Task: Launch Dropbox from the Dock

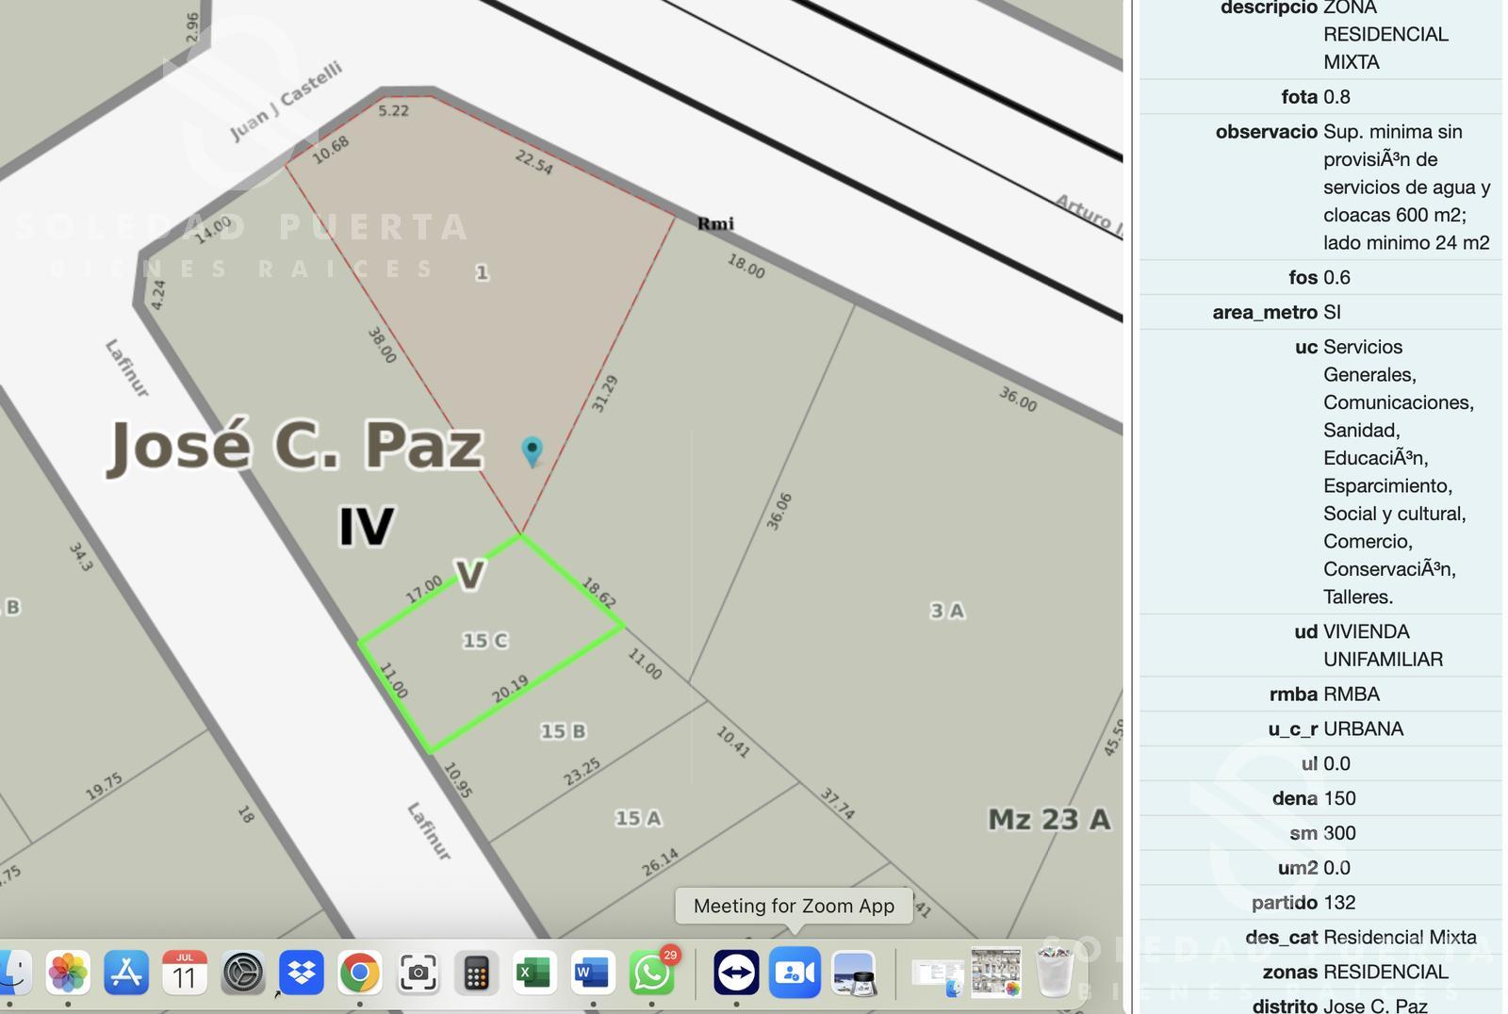Action: click(x=301, y=973)
